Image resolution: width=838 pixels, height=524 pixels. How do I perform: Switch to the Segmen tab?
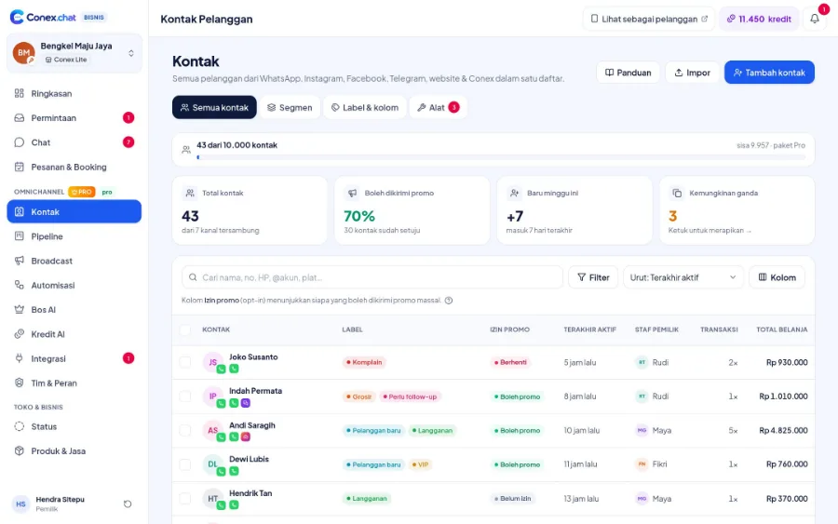[290, 107]
